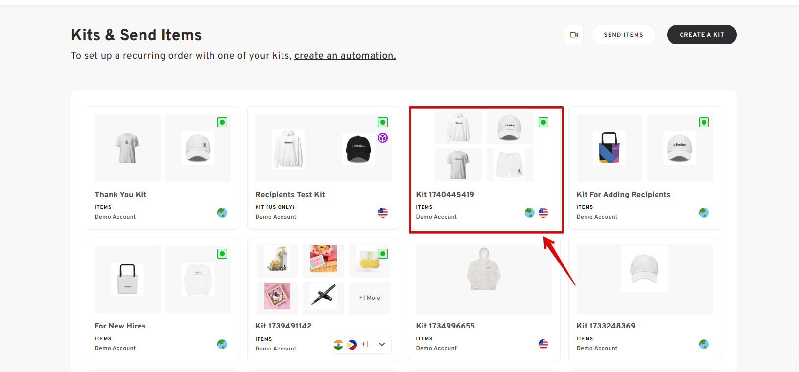Click the Create a Kit button

coord(702,35)
